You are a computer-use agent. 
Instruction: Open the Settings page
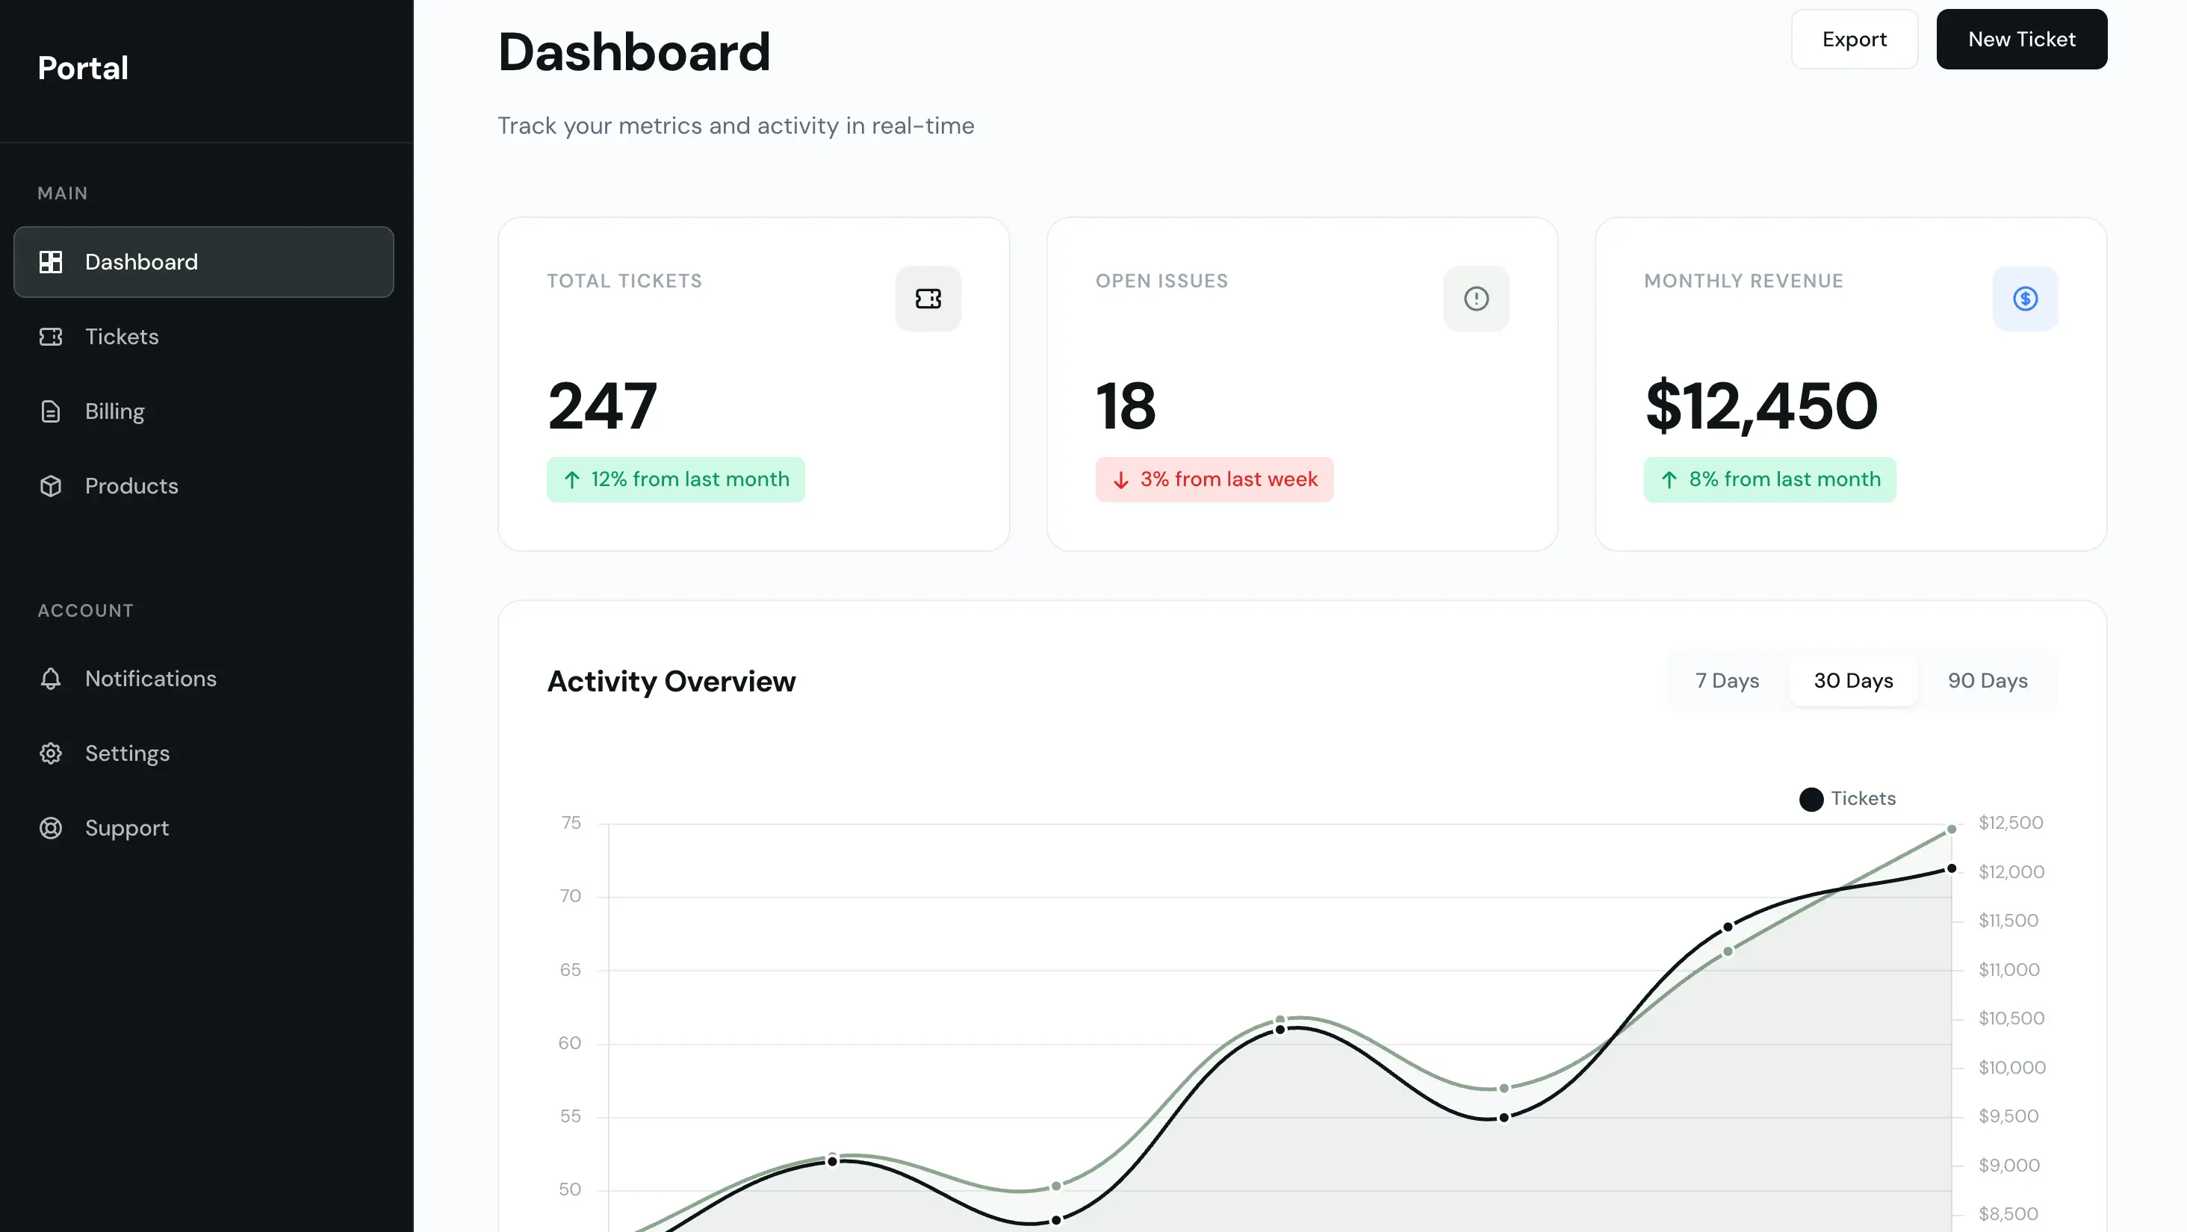click(204, 753)
